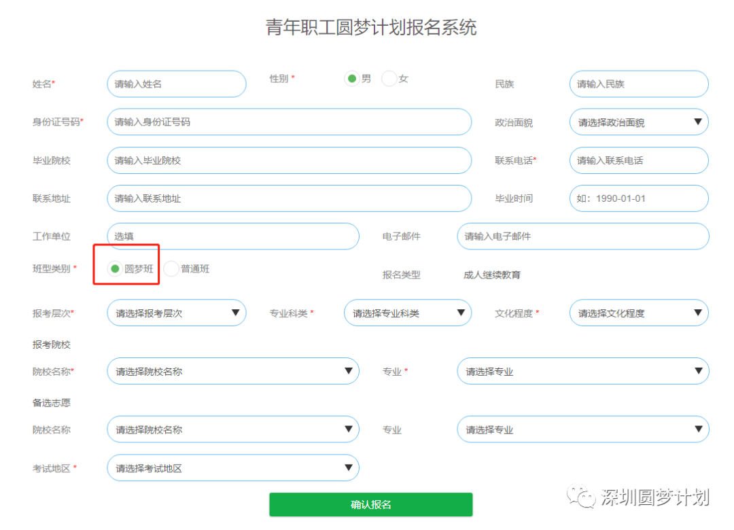Expand the 文化程度 dropdown
The width and height of the screenshot is (734, 530).
click(637, 313)
